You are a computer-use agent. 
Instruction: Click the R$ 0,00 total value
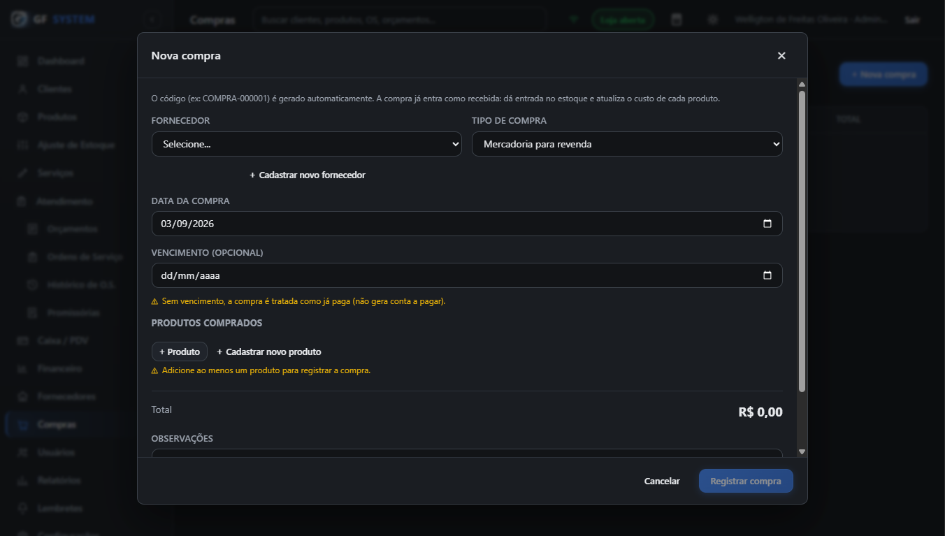[760, 412]
